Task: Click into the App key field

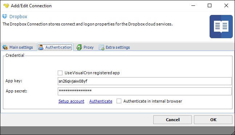Action: [145, 81]
